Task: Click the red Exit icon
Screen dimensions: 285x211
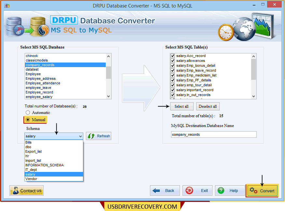Action: pos(189,190)
